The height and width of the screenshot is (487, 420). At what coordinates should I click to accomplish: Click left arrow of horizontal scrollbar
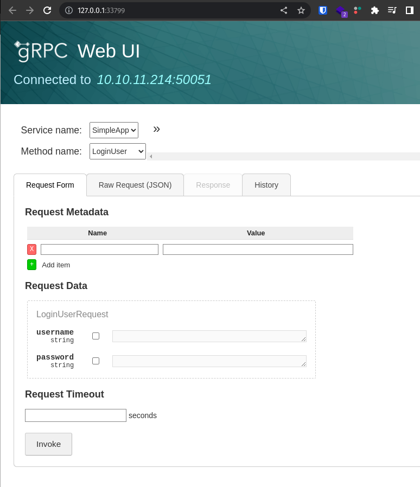[x=151, y=157]
